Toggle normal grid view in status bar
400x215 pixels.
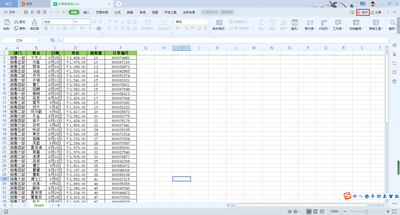pos(309,212)
